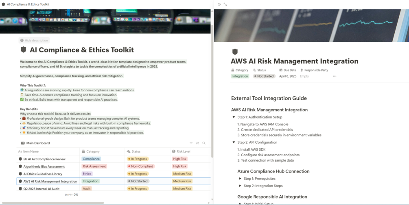
Task: Click the horizontal scrollbar under the table
Action: [53, 203]
